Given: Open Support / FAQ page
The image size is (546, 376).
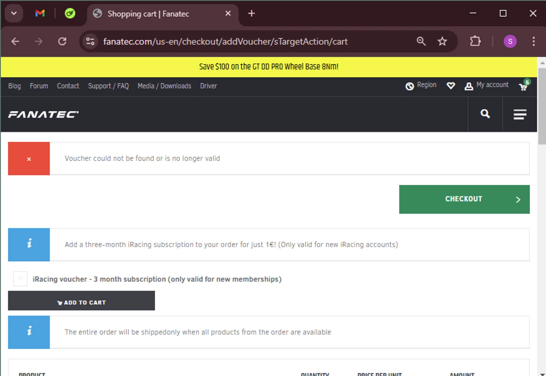Looking at the screenshot, I should [108, 86].
